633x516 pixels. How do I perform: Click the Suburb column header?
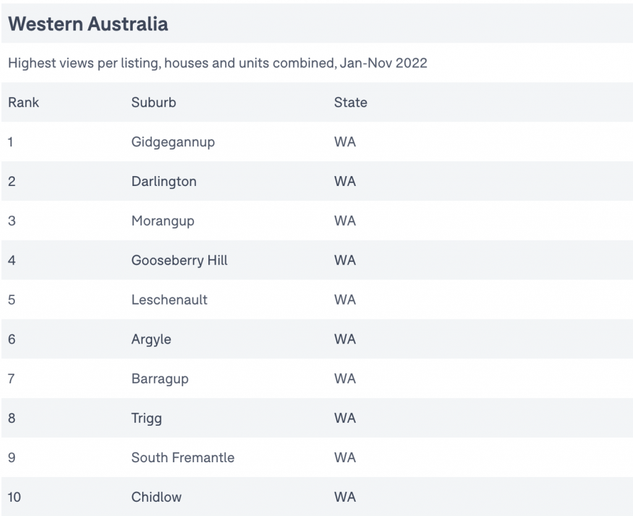coord(153,103)
